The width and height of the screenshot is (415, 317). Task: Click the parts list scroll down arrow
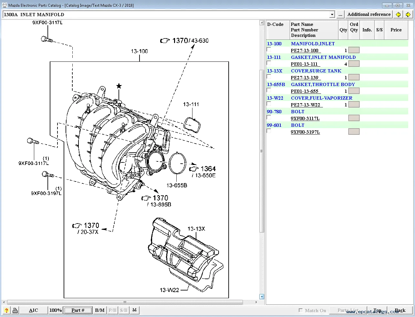262,296
